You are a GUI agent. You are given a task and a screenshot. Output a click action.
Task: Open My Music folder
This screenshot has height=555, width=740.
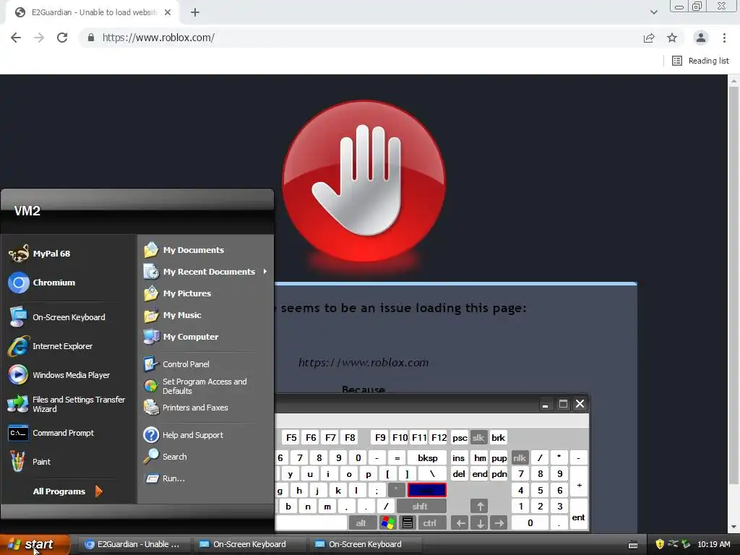pyautogui.click(x=173, y=315)
